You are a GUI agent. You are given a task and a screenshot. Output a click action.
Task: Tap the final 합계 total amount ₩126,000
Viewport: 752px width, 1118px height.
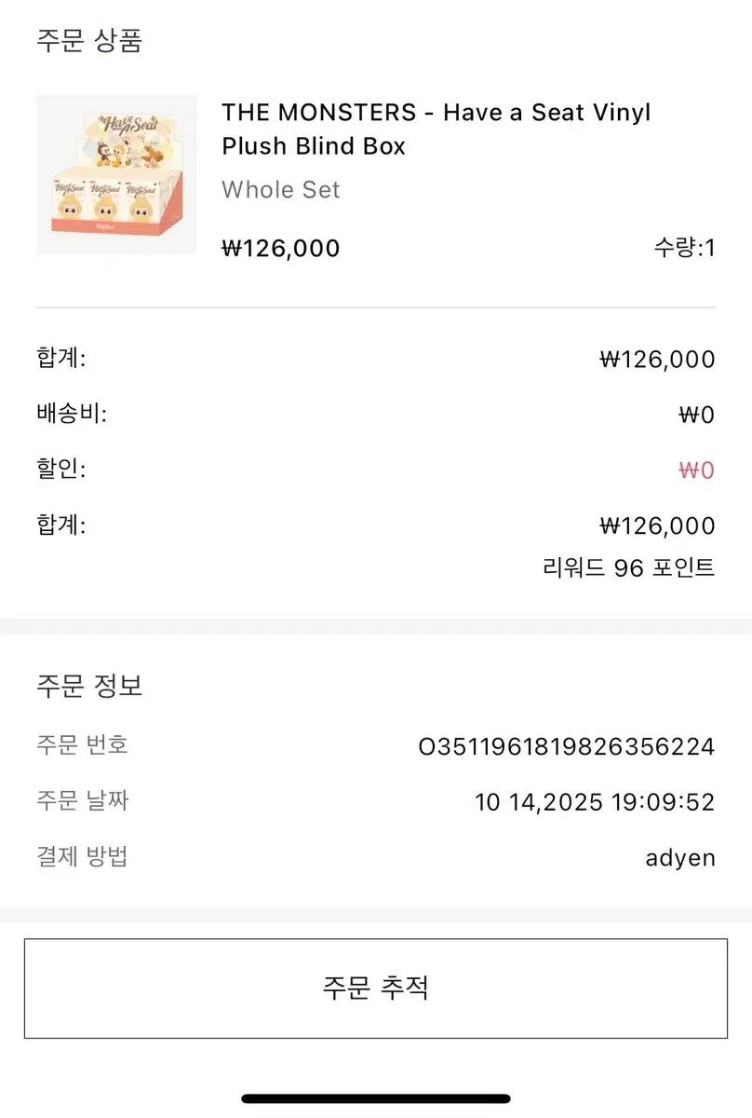[657, 526]
